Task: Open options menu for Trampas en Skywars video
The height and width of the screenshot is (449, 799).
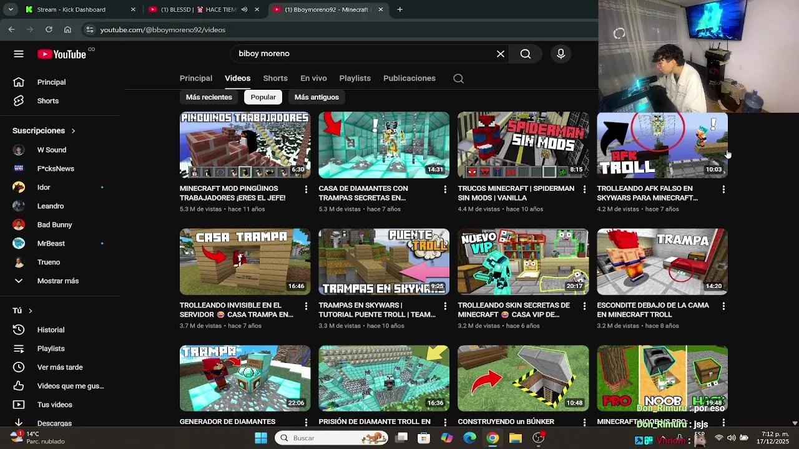Action: point(445,306)
